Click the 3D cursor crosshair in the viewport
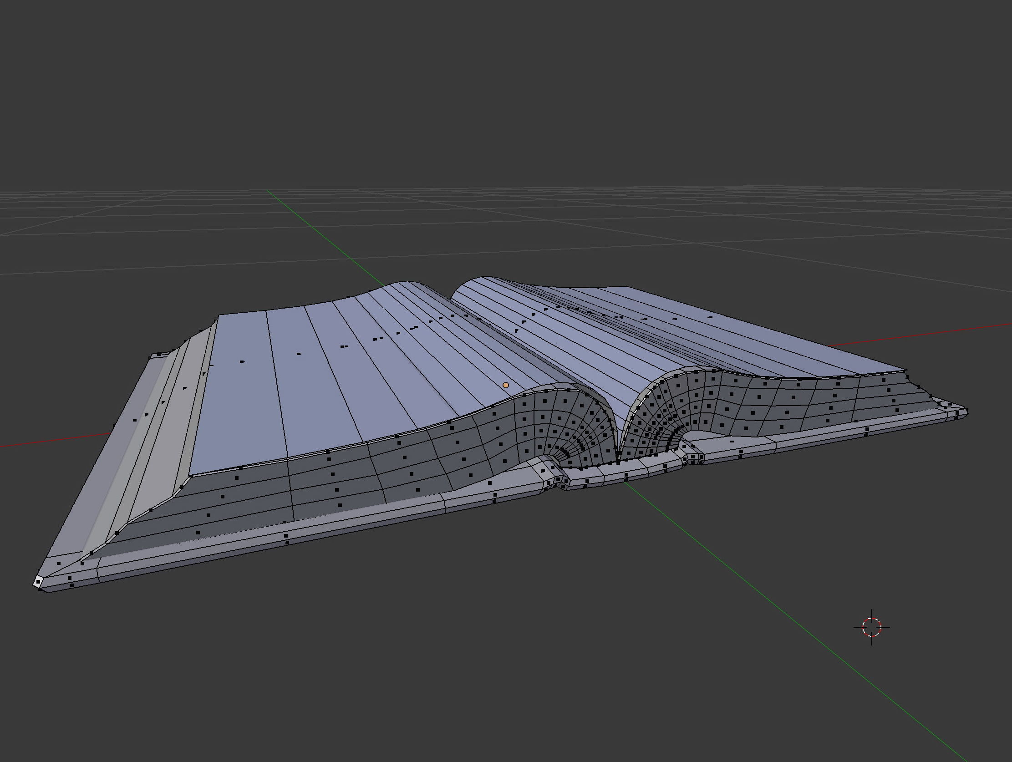The image size is (1012, 762). 871,627
